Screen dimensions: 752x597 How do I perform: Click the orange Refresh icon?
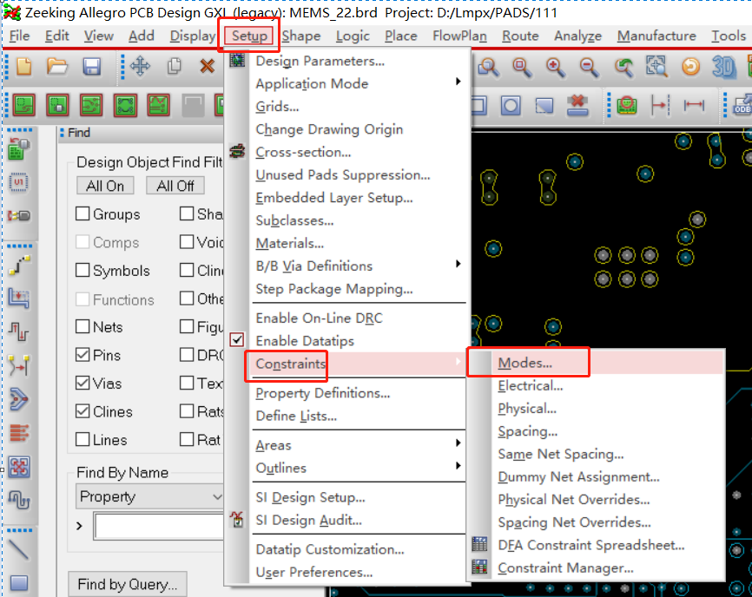tap(690, 67)
